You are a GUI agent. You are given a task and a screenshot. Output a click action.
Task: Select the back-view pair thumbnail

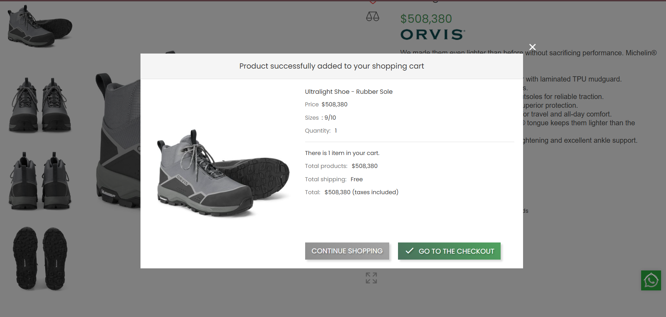40,181
